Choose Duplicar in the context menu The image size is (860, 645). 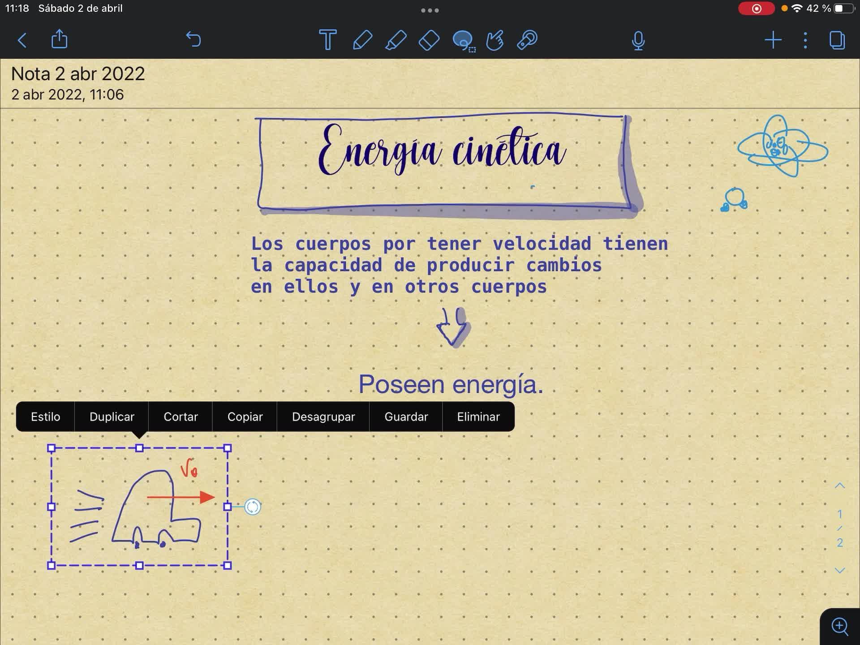pyautogui.click(x=112, y=417)
